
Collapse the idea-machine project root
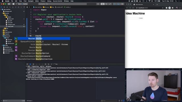1,9
